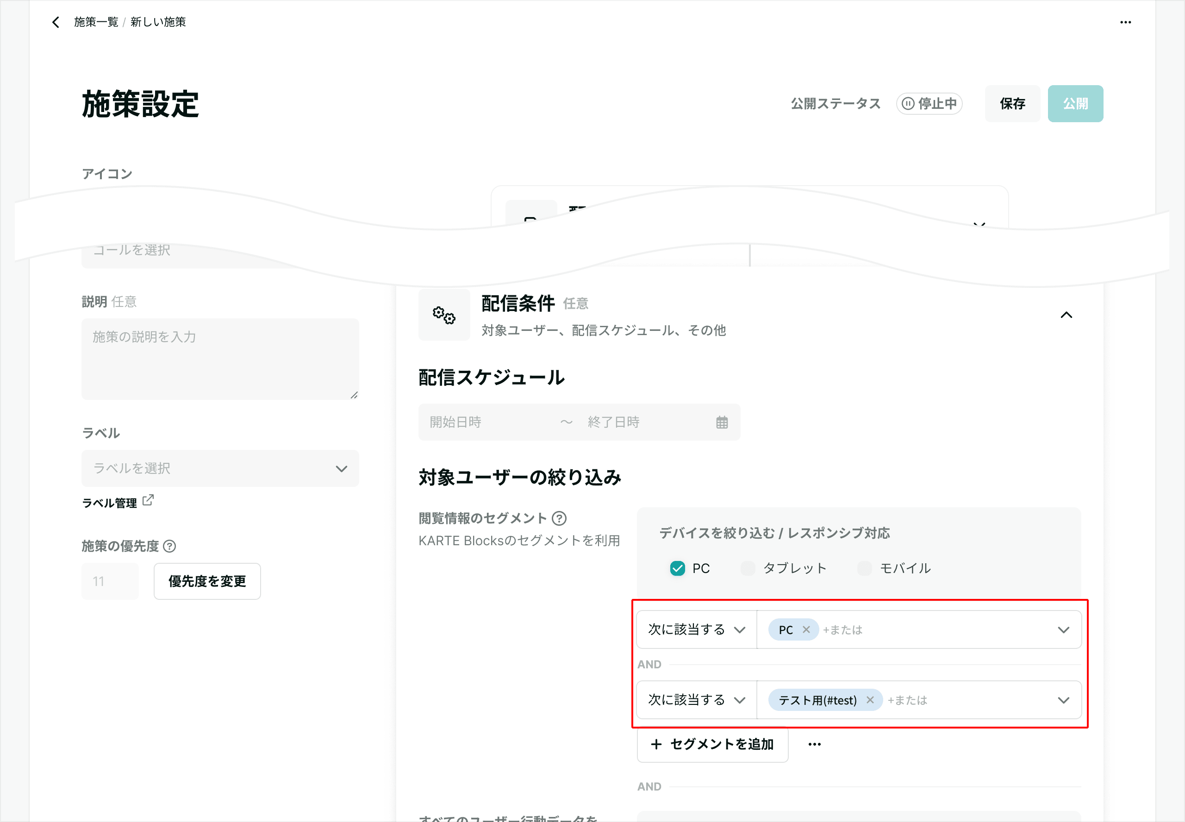The image size is (1185, 822).
Task: Open three-dot menu beside セグメントを追加
Action: 814,744
